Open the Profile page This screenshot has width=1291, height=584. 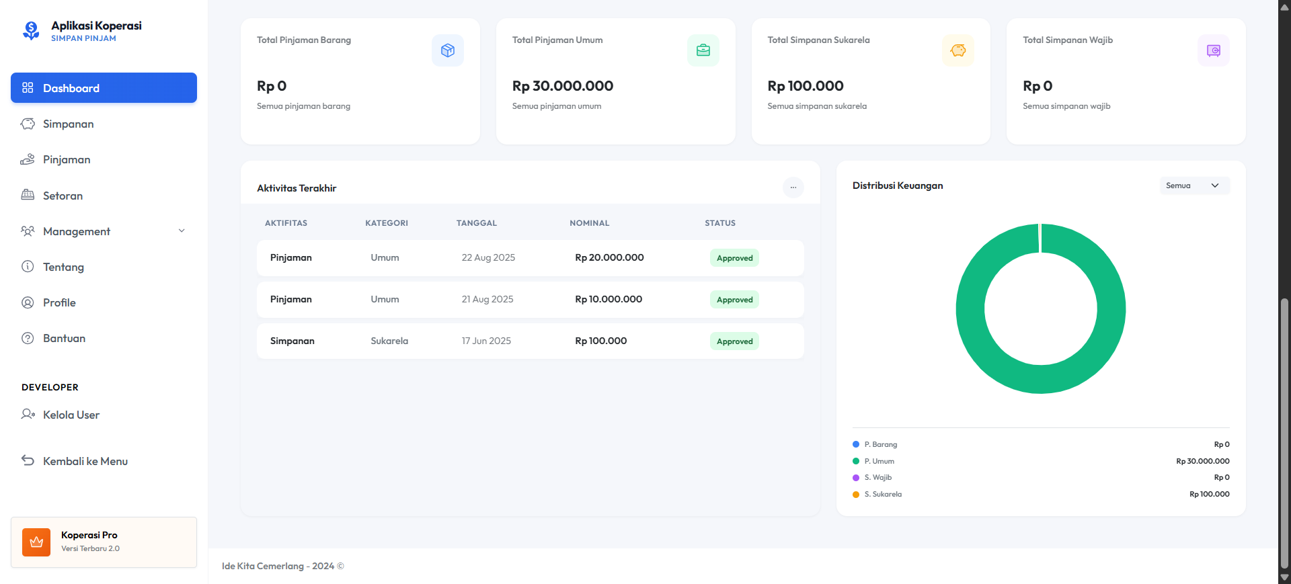tap(104, 302)
